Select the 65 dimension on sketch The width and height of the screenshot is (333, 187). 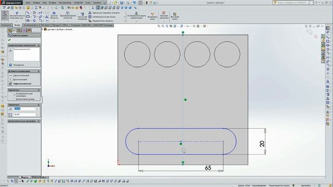[x=208, y=168]
